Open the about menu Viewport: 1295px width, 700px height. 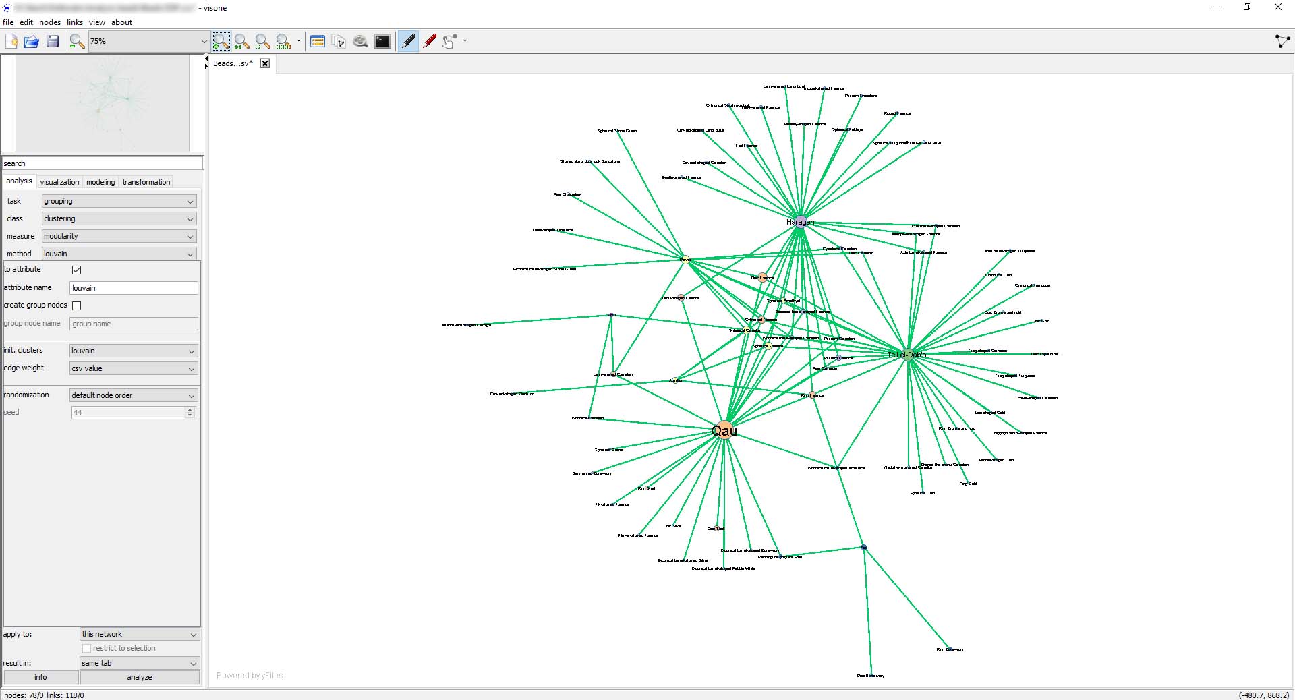[x=121, y=22]
